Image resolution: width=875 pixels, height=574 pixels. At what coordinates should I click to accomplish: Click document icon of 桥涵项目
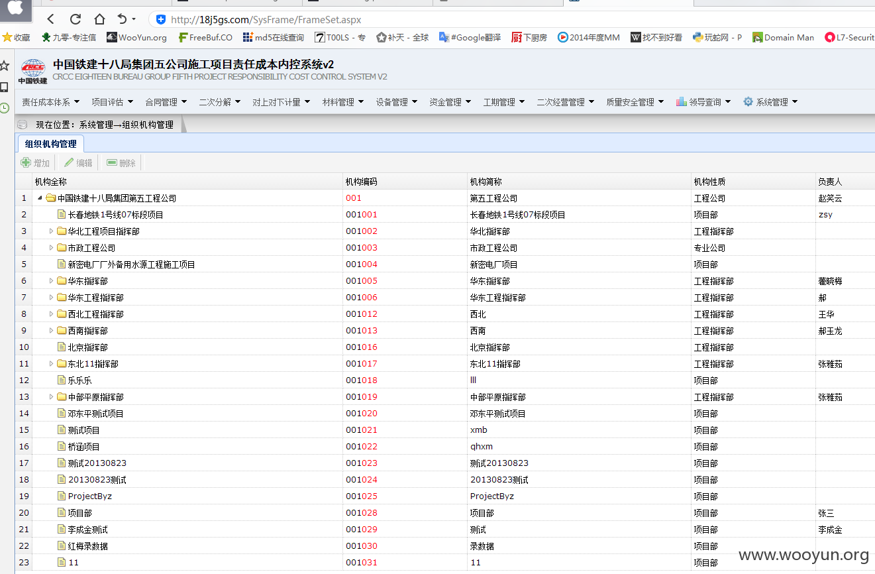[x=62, y=447]
